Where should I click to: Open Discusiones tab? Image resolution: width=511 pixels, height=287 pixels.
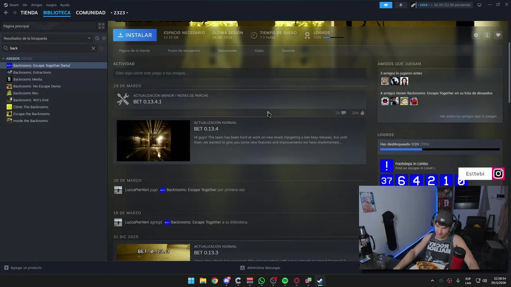click(227, 51)
